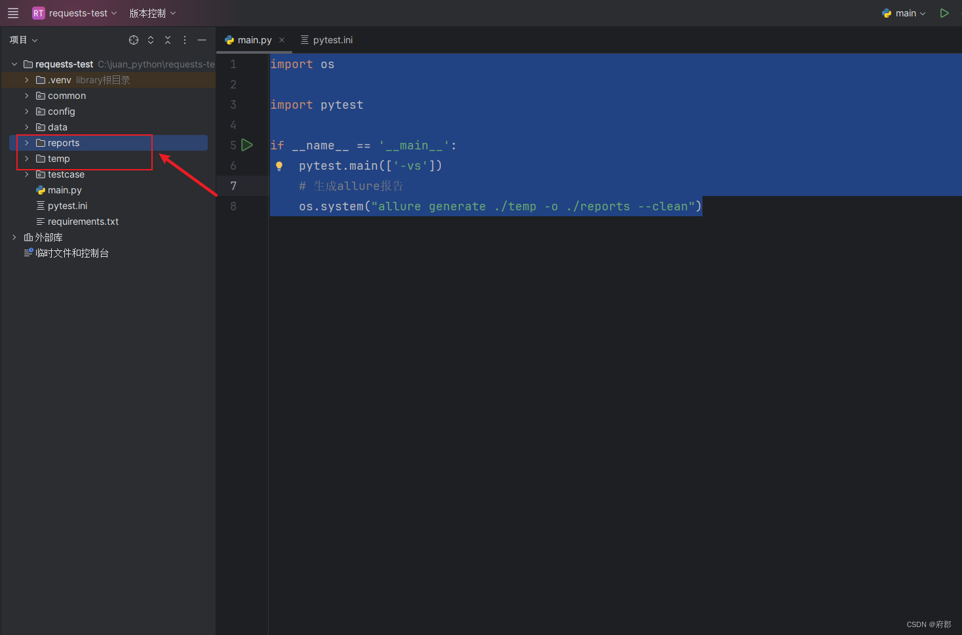Open the 项目 view dropdown
The image size is (962, 635).
24,40
